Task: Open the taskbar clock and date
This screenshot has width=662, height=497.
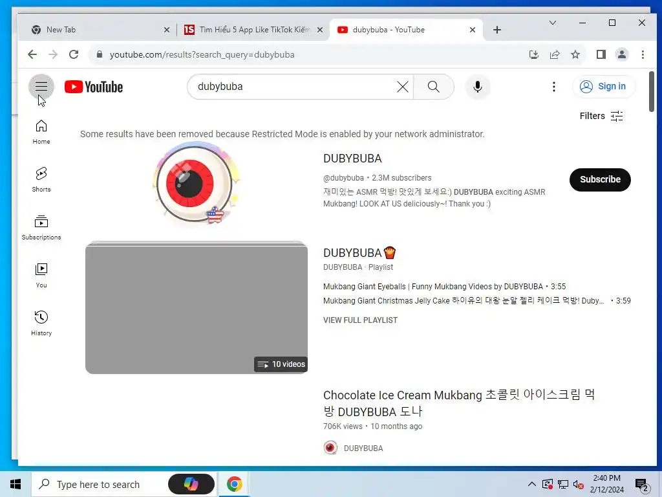Action: tap(606, 484)
